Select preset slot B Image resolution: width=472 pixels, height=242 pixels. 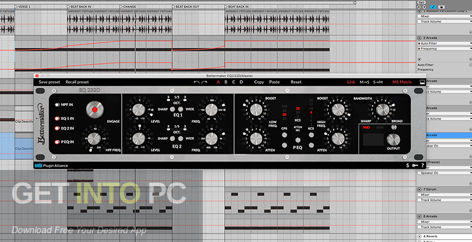(226, 82)
